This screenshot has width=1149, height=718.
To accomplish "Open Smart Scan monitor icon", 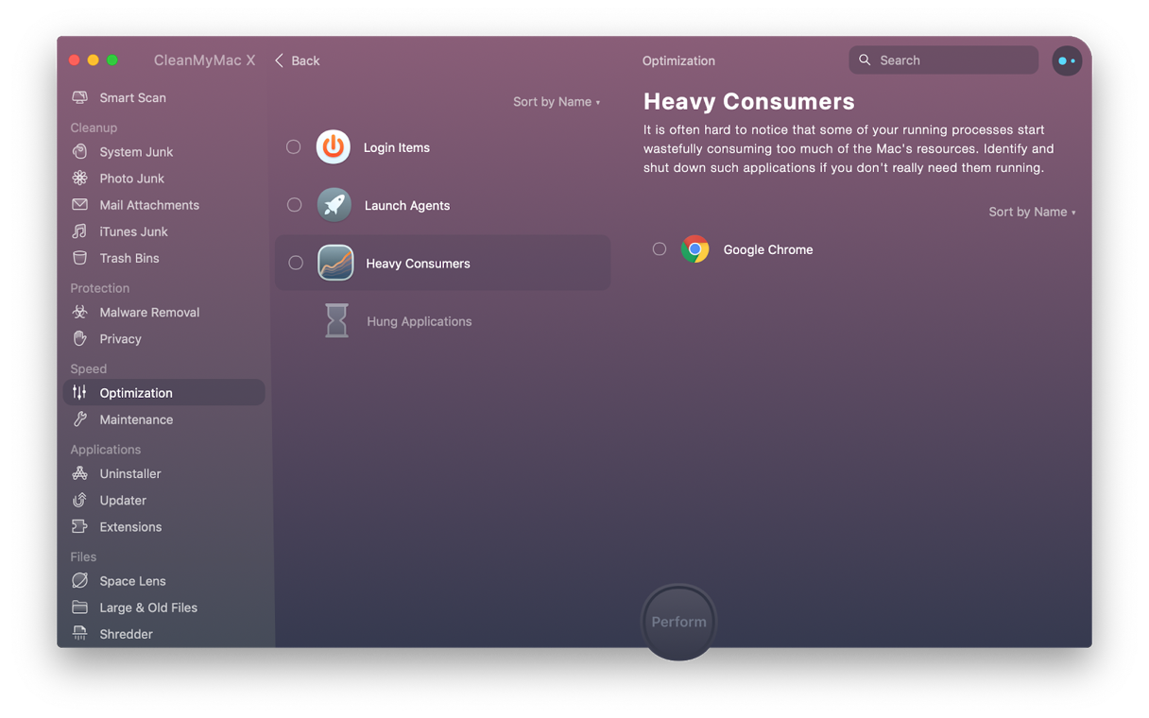I will 80,97.
